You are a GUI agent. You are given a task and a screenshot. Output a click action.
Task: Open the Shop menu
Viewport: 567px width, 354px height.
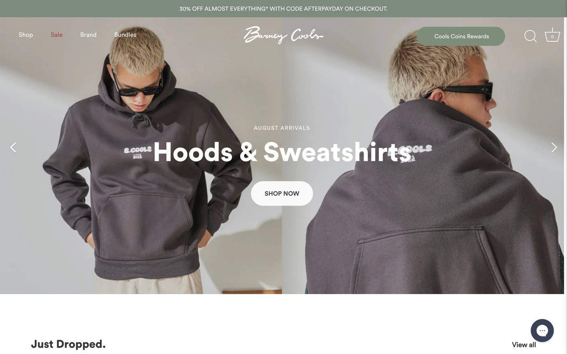click(x=26, y=35)
